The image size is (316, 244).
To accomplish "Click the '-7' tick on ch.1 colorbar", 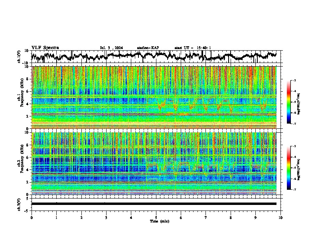I will point(294,124).
